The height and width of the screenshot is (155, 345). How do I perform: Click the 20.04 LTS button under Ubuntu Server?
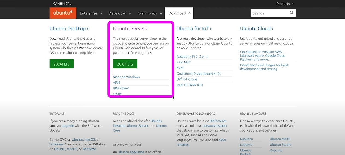point(125,64)
